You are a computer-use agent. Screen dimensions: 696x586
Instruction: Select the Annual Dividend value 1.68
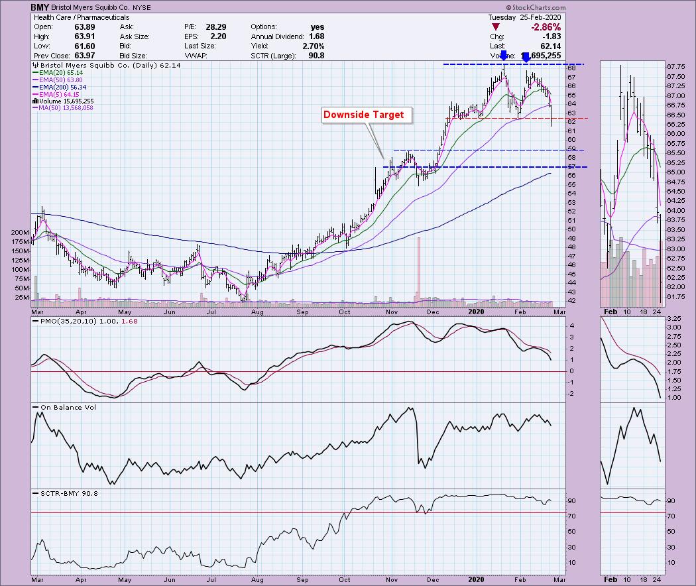(x=317, y=36)
